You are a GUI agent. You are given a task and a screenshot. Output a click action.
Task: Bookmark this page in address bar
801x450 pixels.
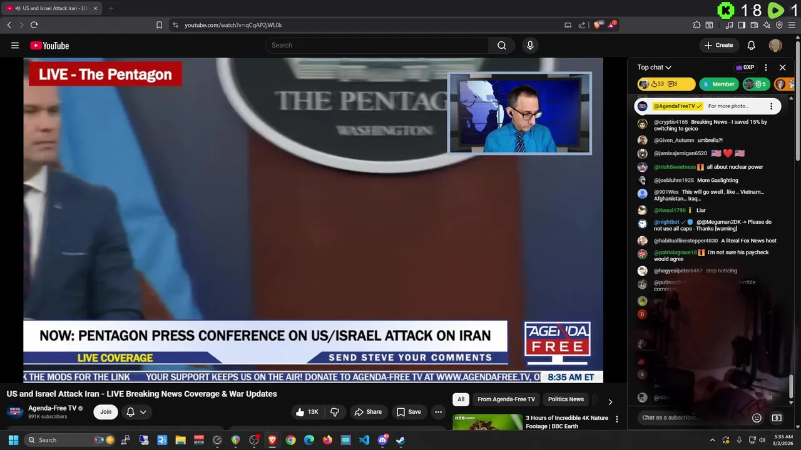click(x=159, y=25)
